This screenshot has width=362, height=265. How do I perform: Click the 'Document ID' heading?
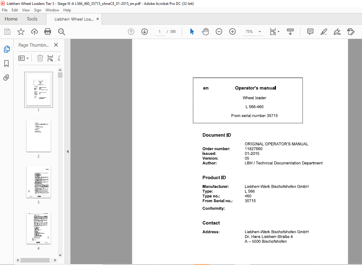217,135
